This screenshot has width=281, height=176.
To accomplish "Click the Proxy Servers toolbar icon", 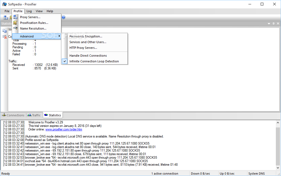I will coord(5,17).
